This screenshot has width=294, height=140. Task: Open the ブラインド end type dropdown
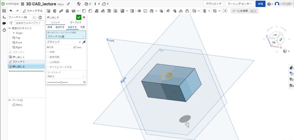(64, 42)
